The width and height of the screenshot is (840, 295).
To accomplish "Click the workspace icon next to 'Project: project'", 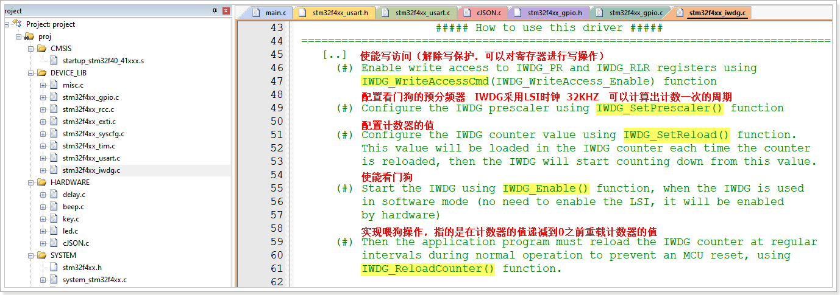I will click(x=17, y=24).
